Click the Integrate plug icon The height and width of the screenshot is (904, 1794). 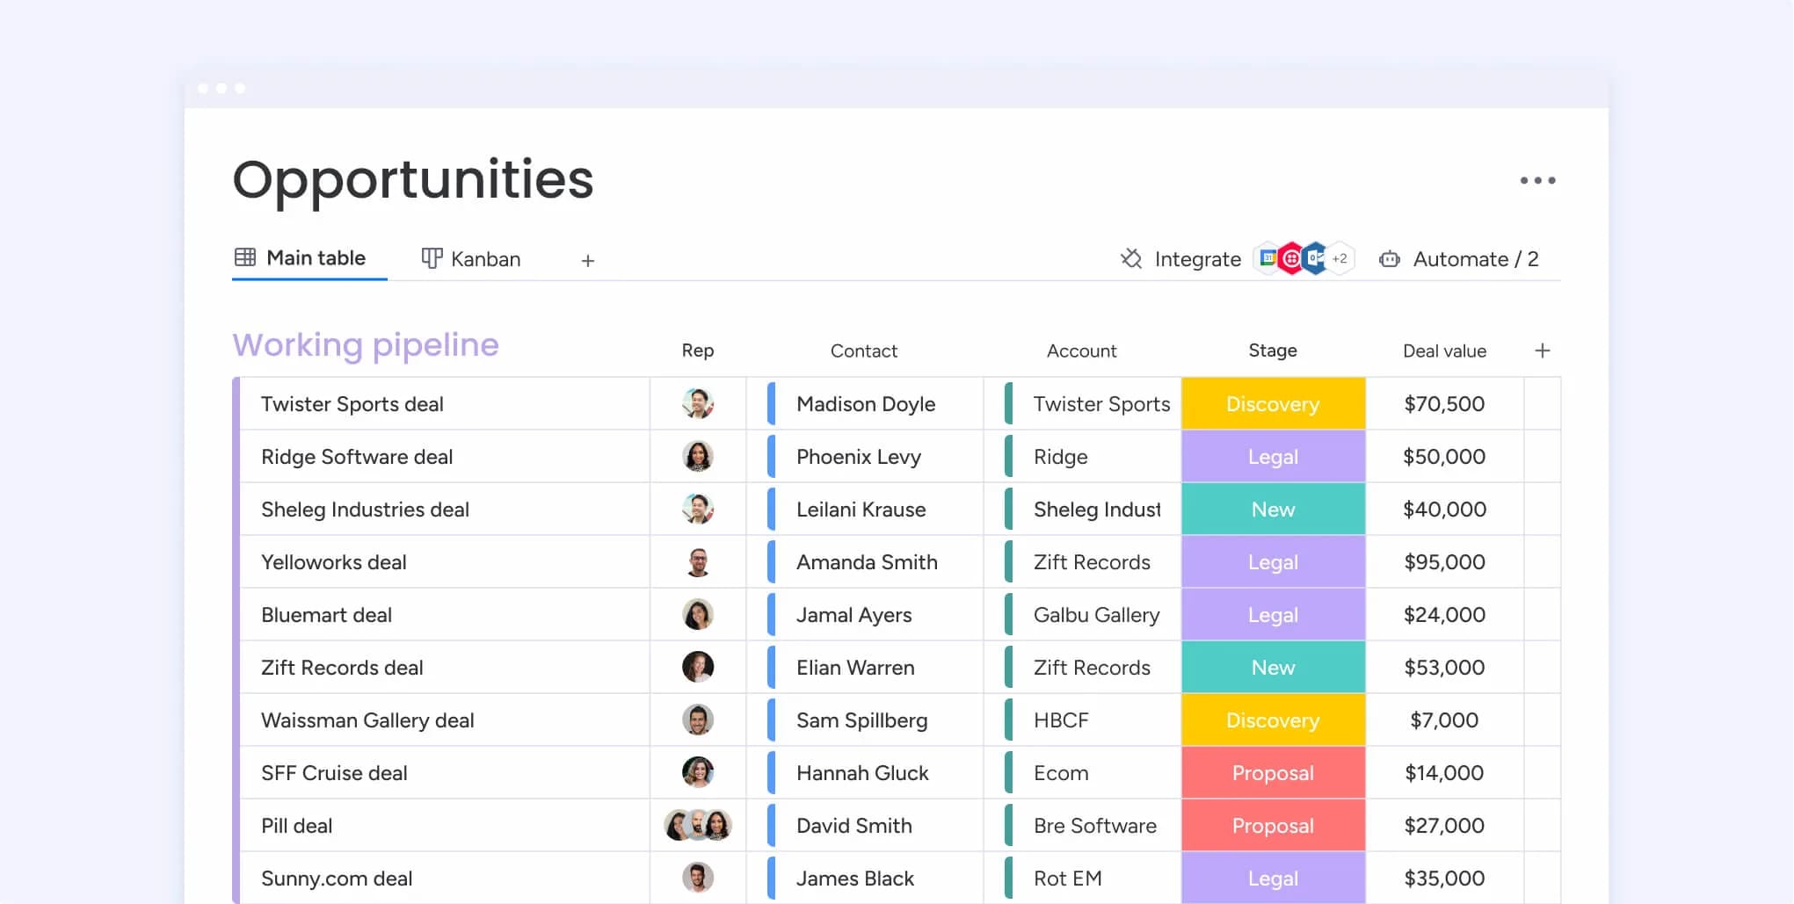[1132, 259]
